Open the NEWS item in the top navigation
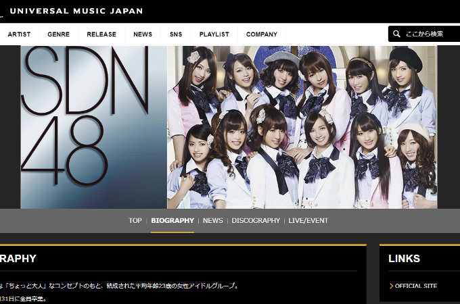 tap(143, 34)
